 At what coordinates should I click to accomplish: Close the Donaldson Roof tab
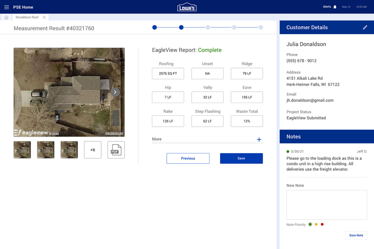(x=44, y=17)
